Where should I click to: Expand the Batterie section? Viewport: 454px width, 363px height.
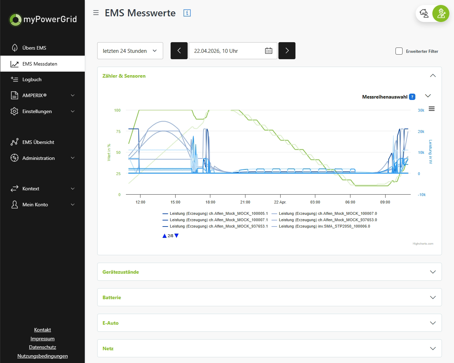click(433, 297)
